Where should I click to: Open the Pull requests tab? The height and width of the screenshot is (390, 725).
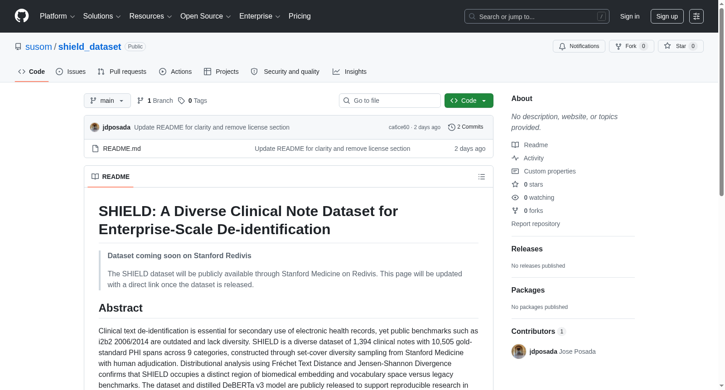pyautogui.click(x=122, y=72)
